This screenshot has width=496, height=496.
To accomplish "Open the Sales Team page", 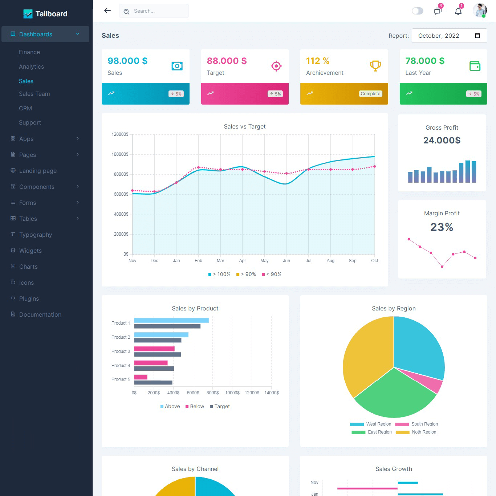I will pos(34,94).
